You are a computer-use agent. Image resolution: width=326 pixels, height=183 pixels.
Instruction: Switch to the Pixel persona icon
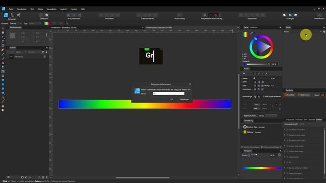[13, 15]
